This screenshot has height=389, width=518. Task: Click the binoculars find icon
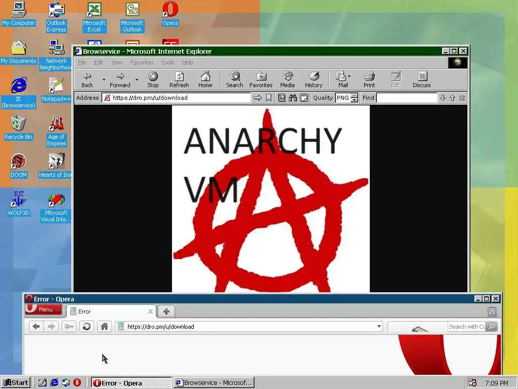[293, 98]
